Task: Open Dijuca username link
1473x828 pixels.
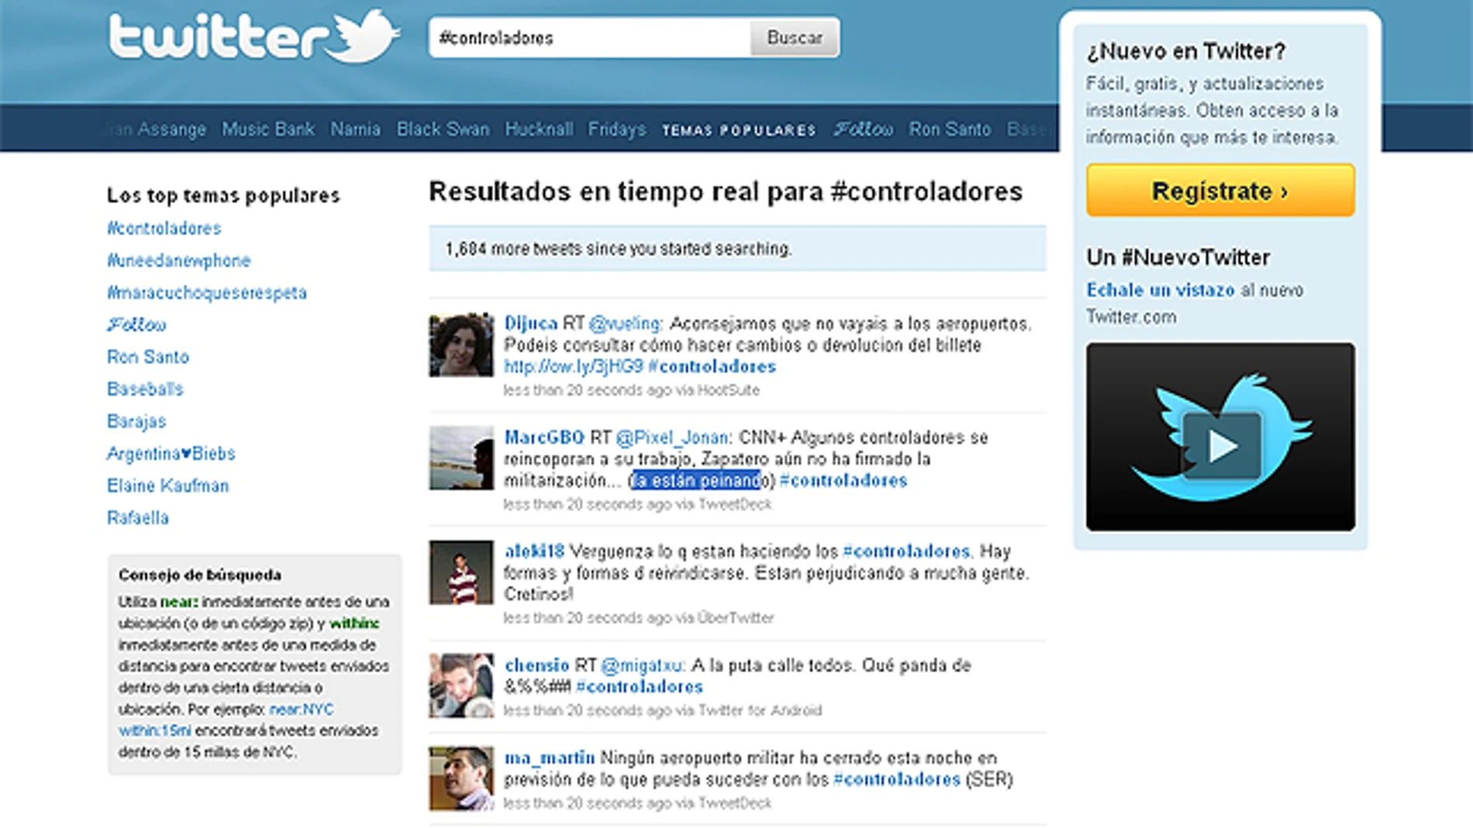Action: 531,324
